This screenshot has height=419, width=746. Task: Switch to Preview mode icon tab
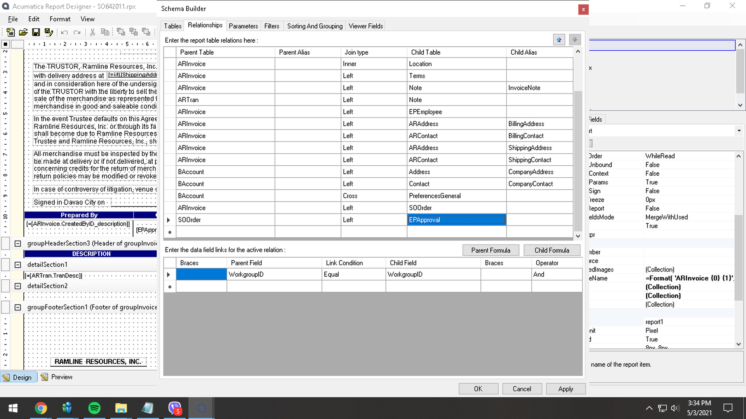pyautogui.click(x=57, y=377)
